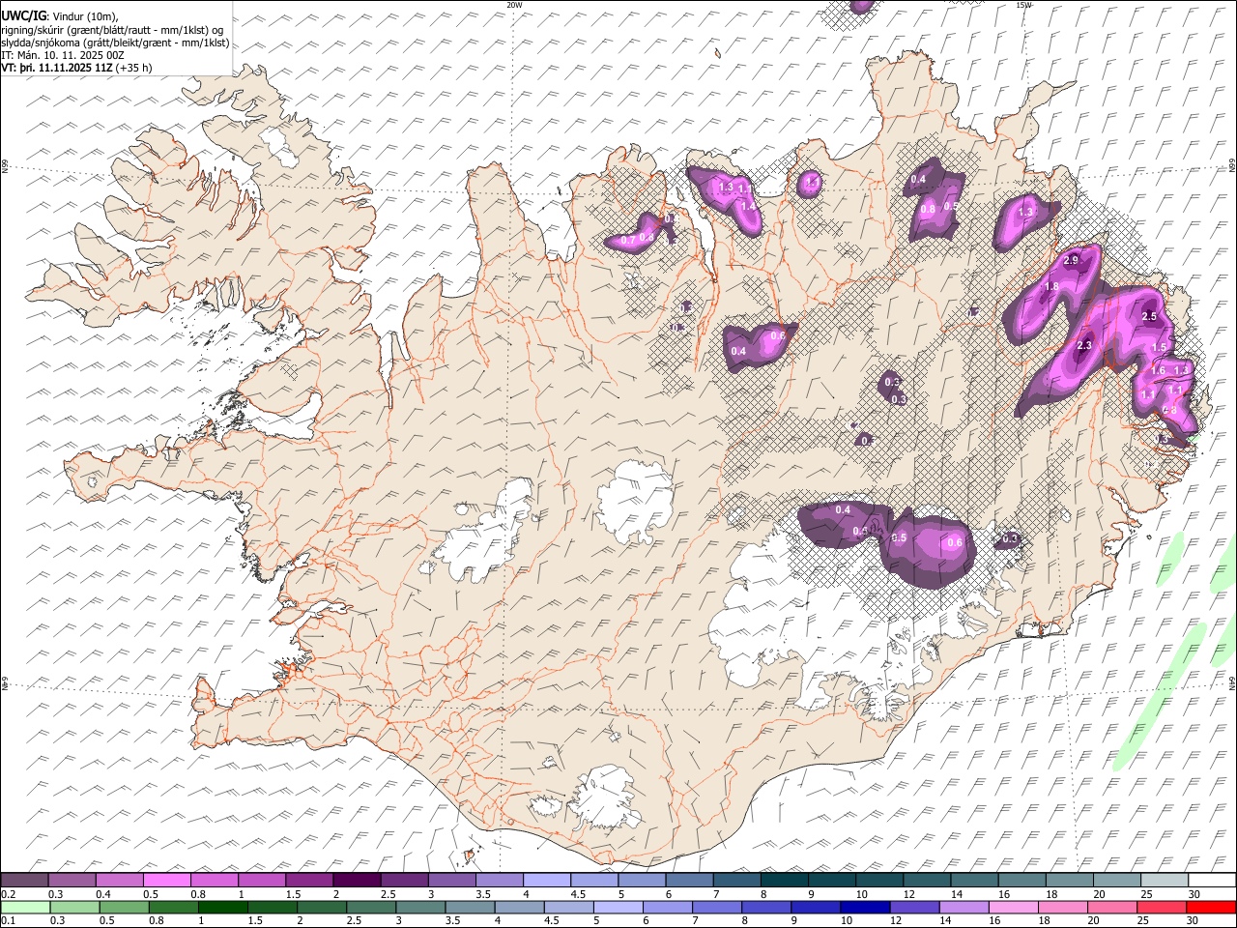Image resolution: width=1237 pixels, height=928 pixels.
Task: Click the 3 swatch in the upper legend row
Action: click(450, 881)
